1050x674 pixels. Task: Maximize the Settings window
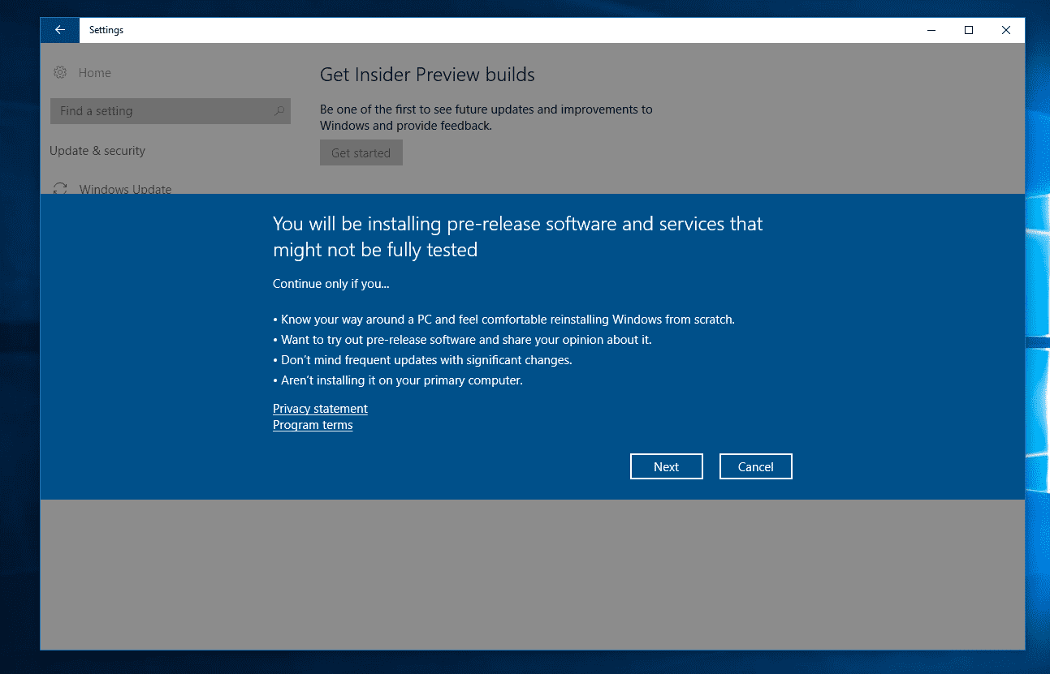[968, 30]
